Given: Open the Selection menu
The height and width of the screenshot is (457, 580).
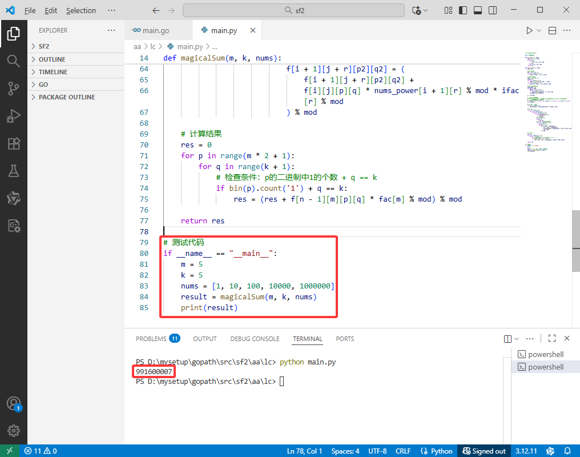Looking at the screenshot, I should 81,10.
